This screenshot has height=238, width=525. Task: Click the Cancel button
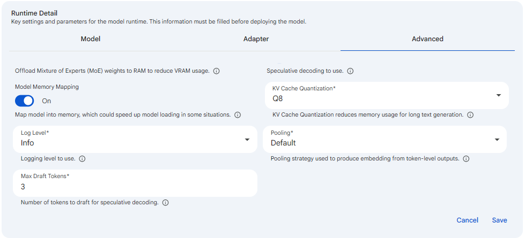468,220
